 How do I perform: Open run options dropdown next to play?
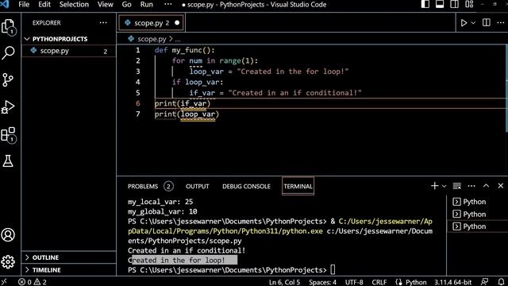click(x=473, y=23)
